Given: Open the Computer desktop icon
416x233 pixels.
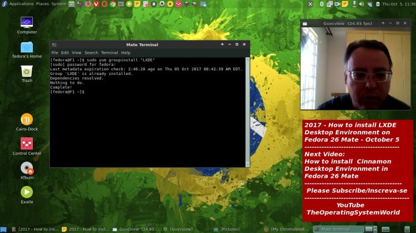Looking at the screenshot, I should [x=27, y=25].
